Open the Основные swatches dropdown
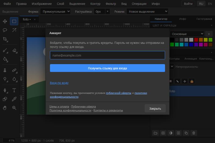 pyautogui.click(x=187, y=34)
